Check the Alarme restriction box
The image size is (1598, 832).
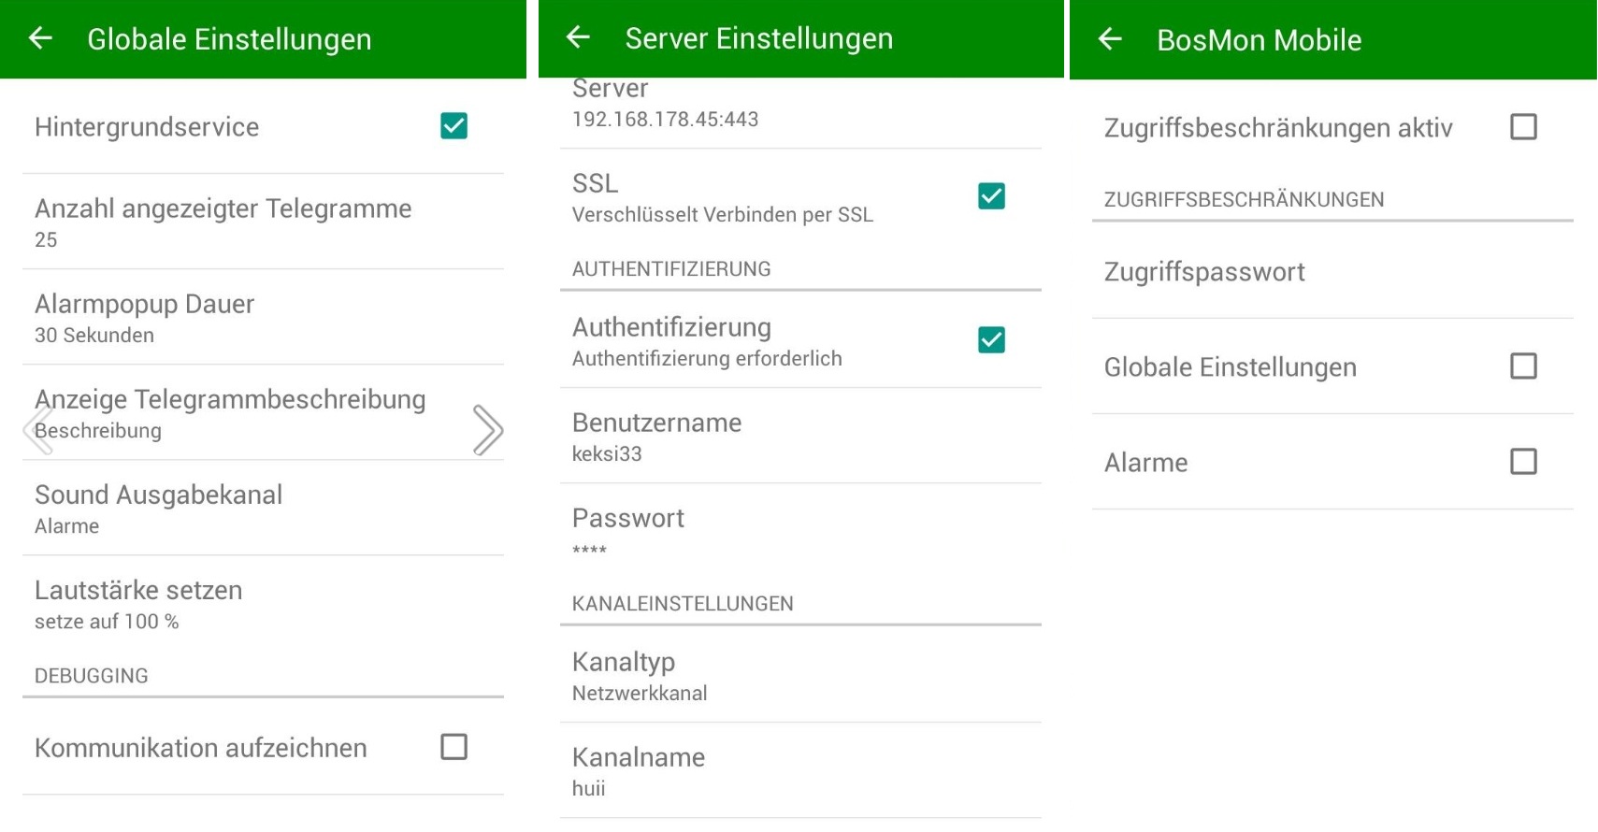[1523, 462]
